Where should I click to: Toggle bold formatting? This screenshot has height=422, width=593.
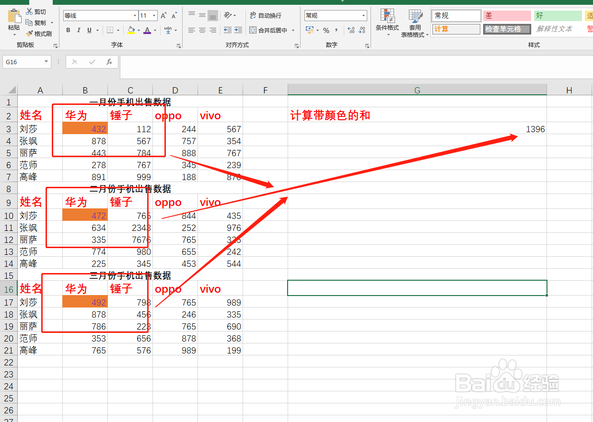point(68,30)
